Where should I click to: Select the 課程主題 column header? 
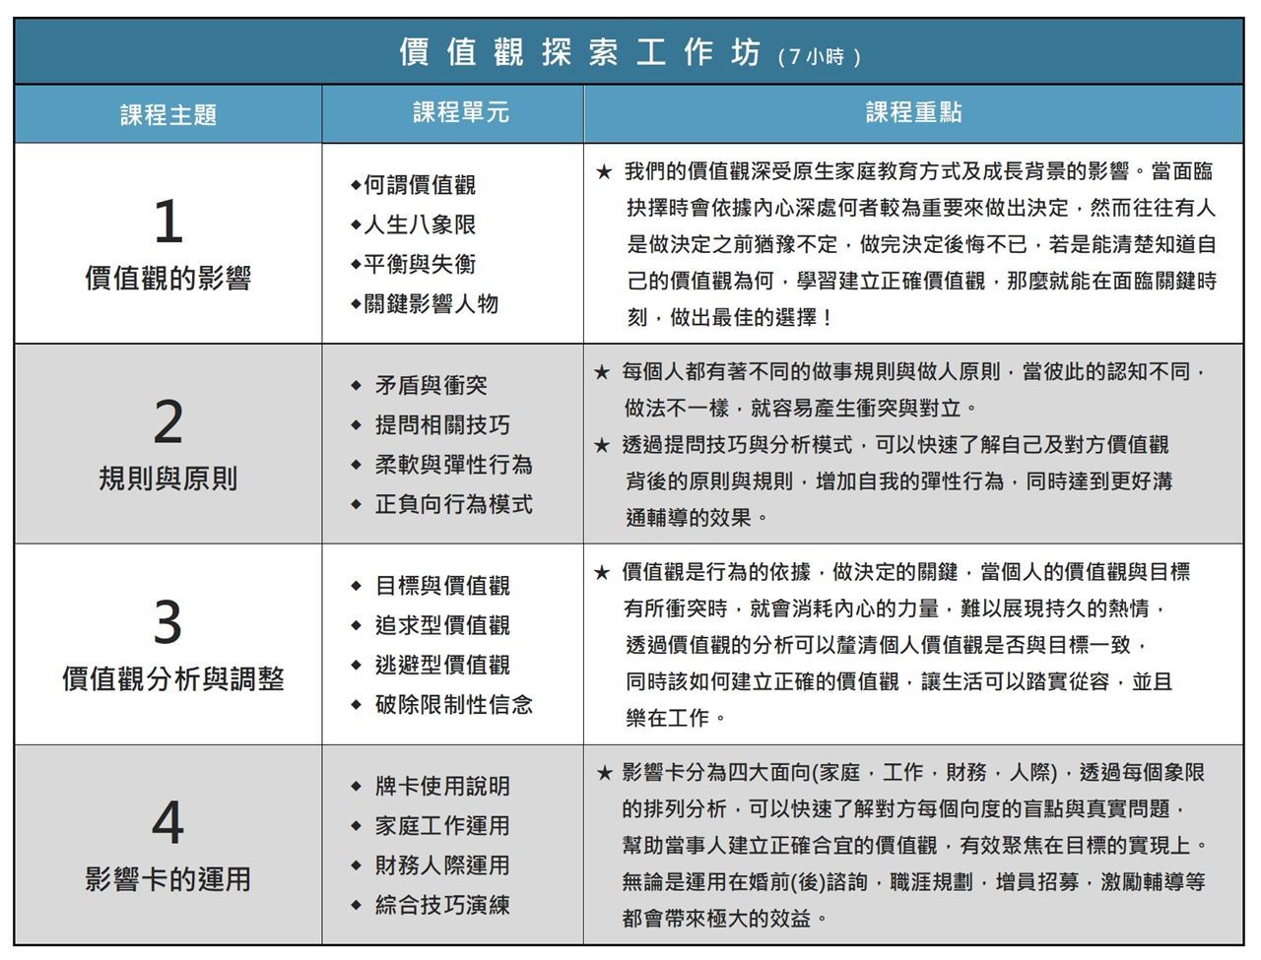[168, 115]
